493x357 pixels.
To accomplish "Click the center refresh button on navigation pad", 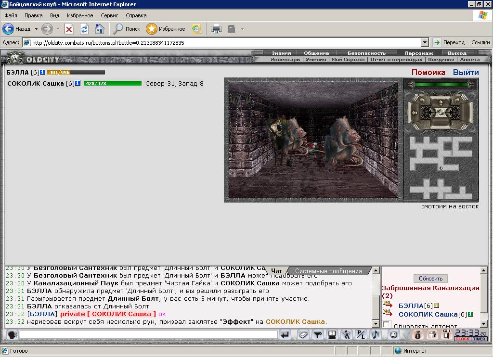I will [441, 113].
